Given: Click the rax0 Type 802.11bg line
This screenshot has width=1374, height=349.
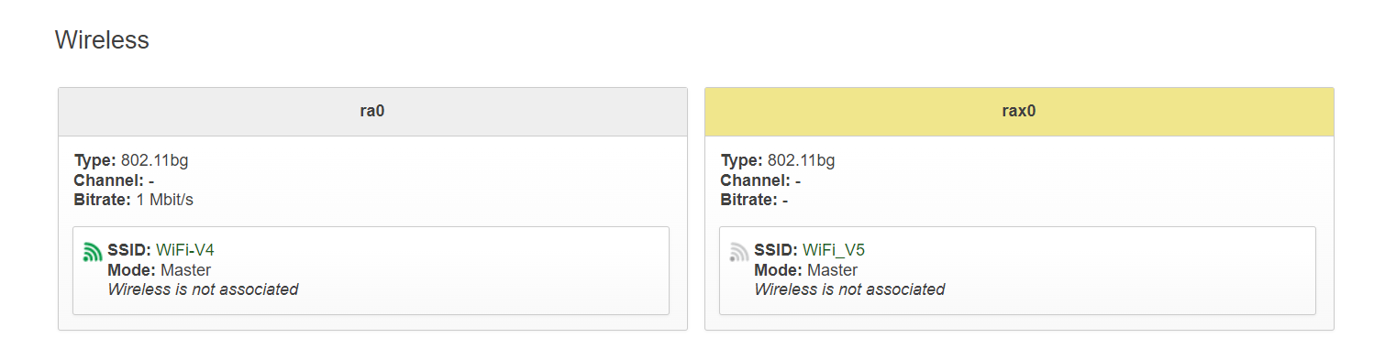Looking at the screenshot, I should tap(778, 161).
